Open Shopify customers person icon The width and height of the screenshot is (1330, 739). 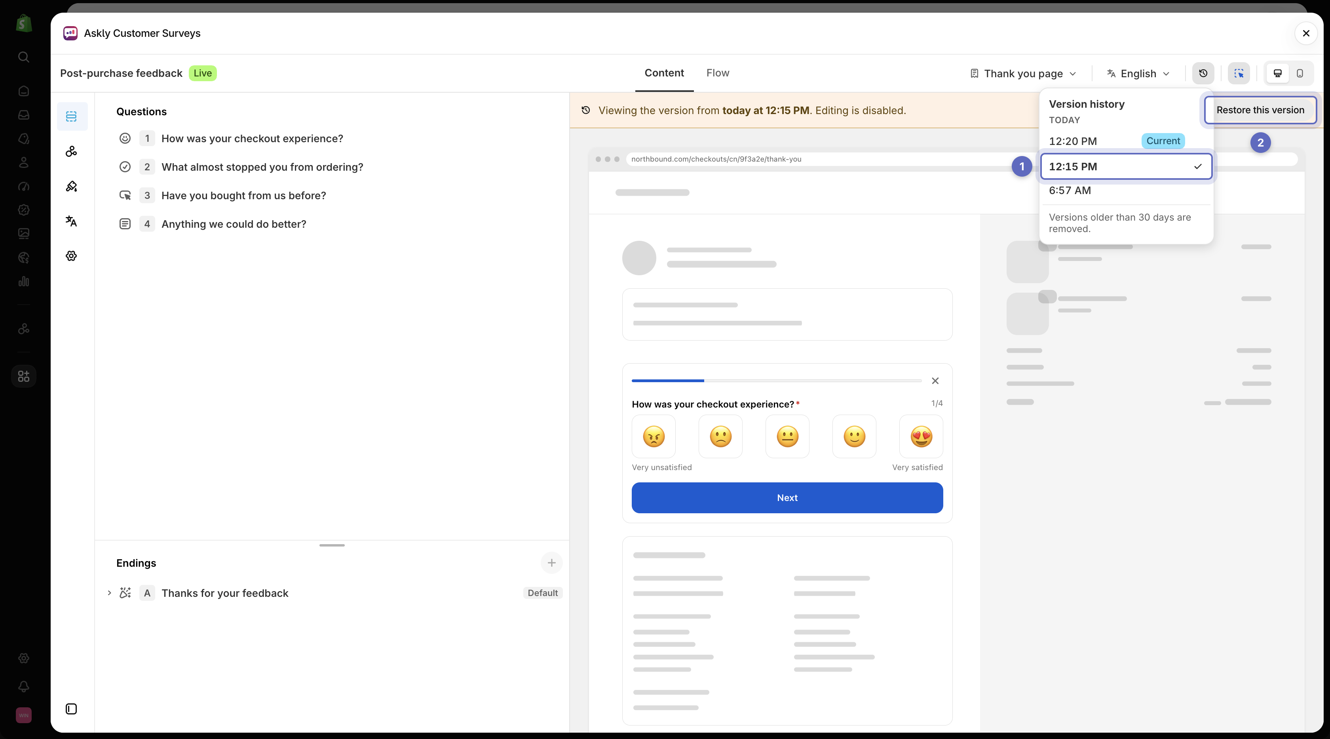(24, 162)
